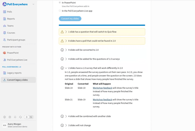The height and width of the screenshot is (131, 195).
Task: Open Participant groups page
Action: point(16,40)
